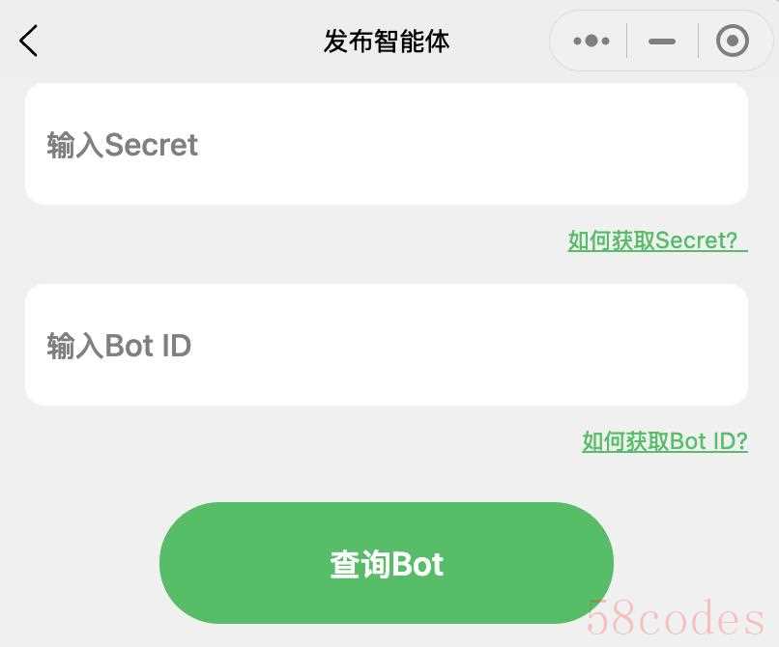Learn how to get the Bot ID
The height and width of the screenshot is (647, 779).
click(x=665, y=441)
